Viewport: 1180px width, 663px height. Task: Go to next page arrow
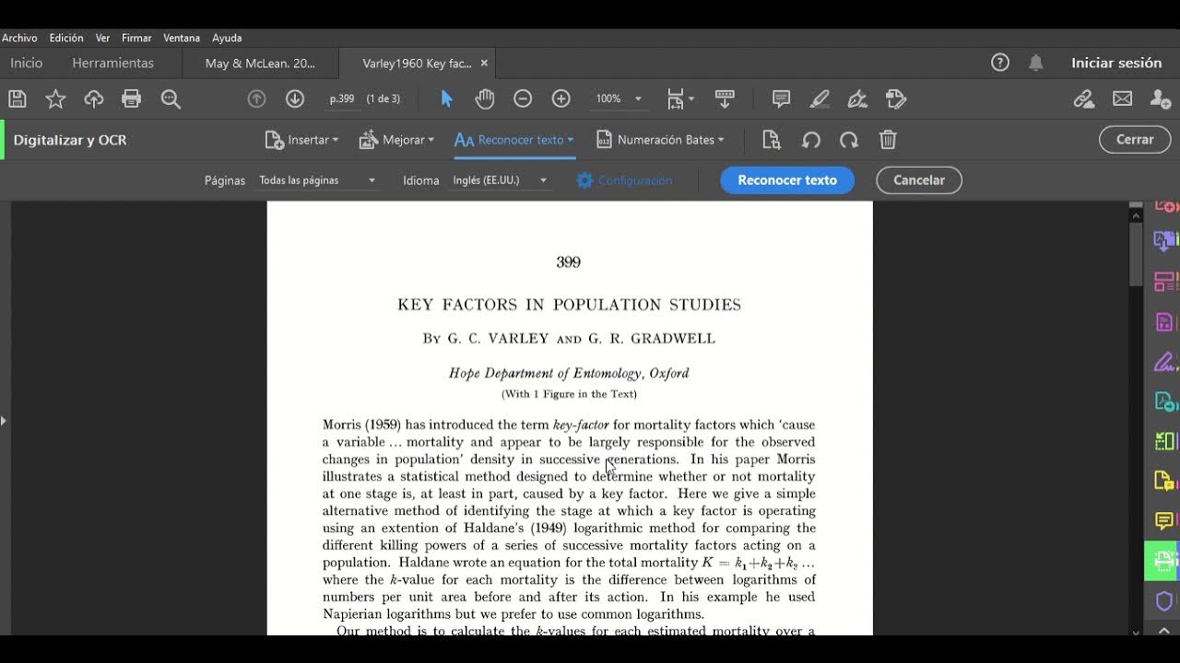pos(295,99)
